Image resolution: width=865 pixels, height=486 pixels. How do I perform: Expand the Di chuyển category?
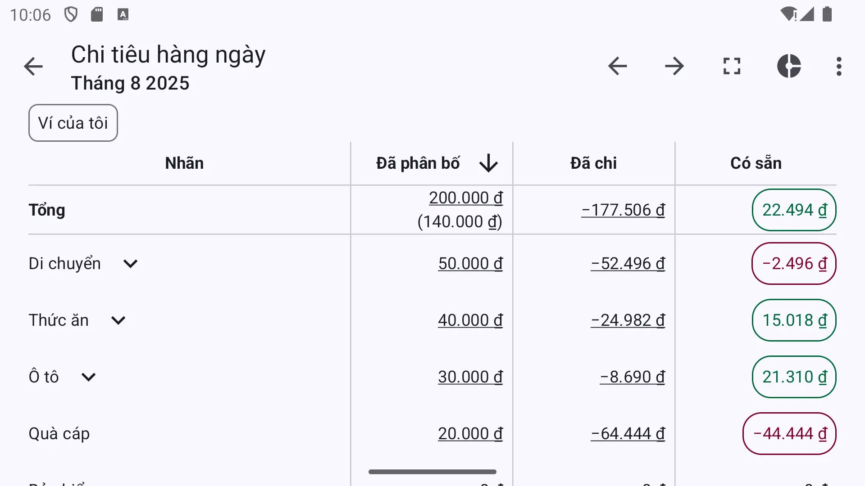130,264
